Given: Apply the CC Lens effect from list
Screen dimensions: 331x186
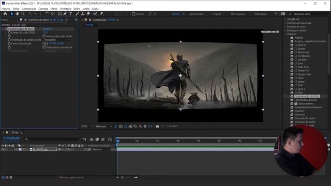Looking at the screenshot, I should point(298,63).
